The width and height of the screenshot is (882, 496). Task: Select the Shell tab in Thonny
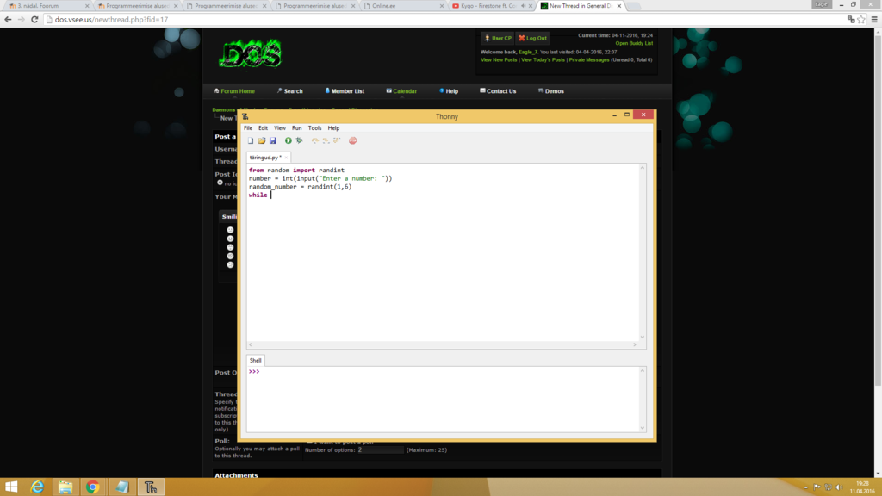[255, 361]
